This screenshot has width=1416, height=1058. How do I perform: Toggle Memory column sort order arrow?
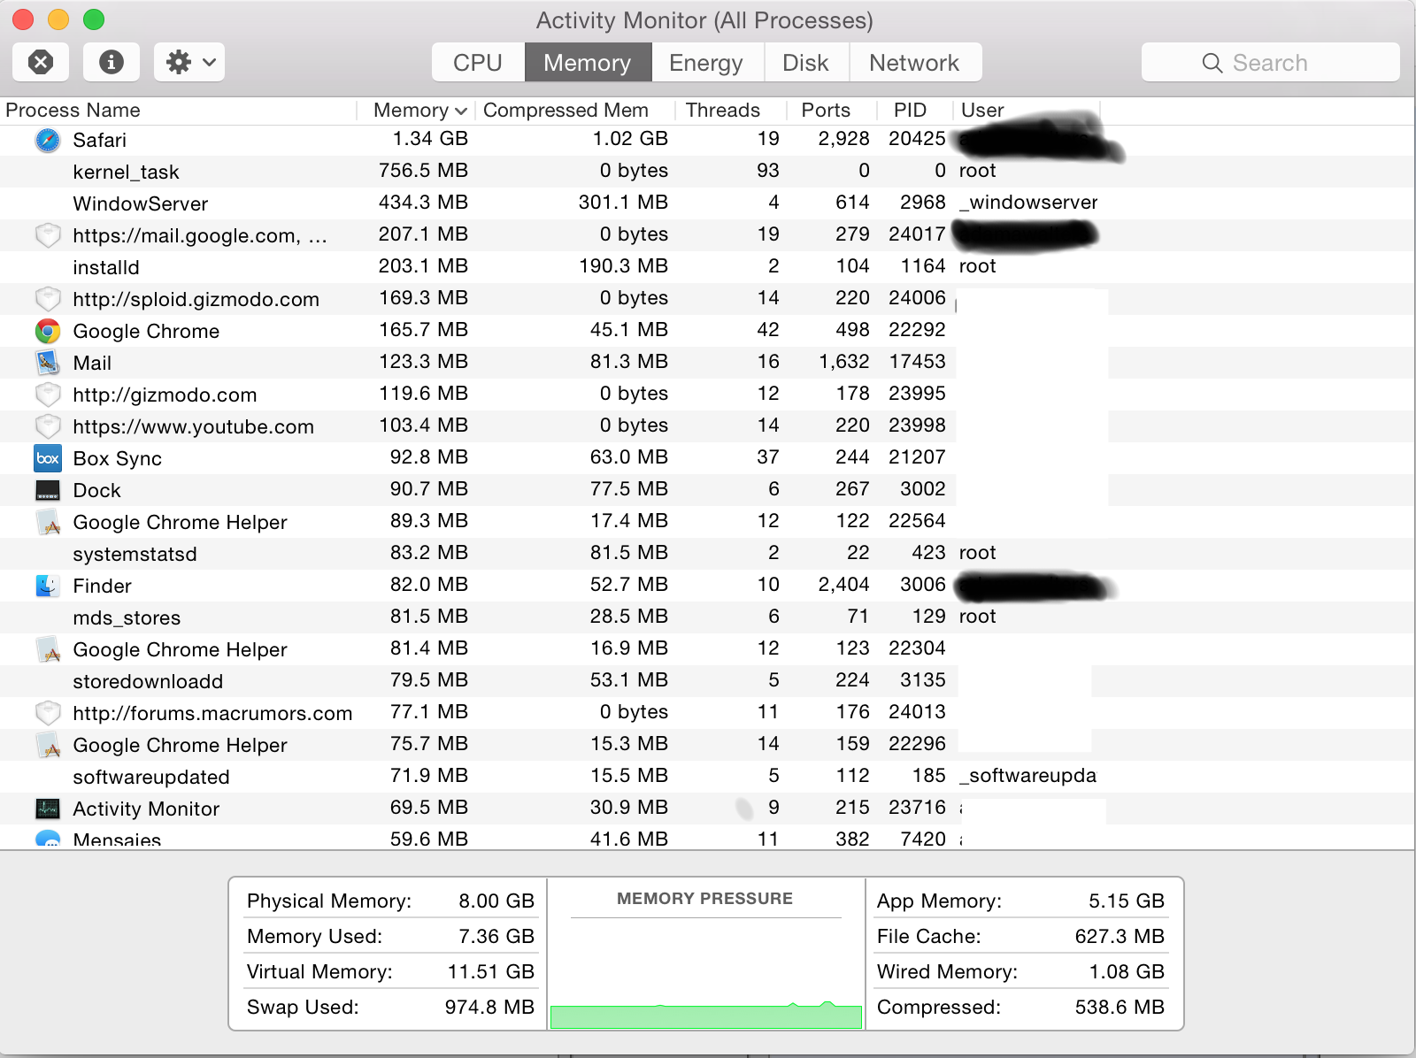point(461,111)
